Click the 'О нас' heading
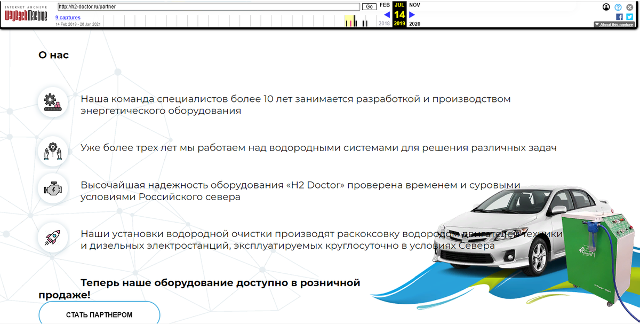Viewport: 640px width, 324px height. [53, 55]
